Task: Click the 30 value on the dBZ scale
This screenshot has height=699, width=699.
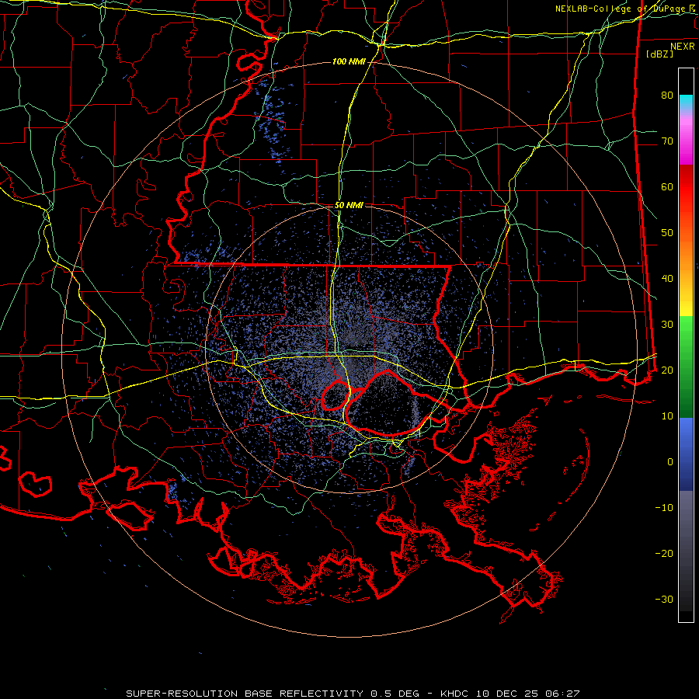Action: (x=667, y=325)
